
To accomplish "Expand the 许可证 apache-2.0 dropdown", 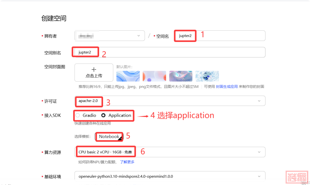I will (x=169, y=101).
